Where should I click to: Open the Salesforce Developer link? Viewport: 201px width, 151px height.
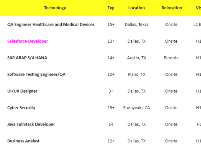point(28,41)
